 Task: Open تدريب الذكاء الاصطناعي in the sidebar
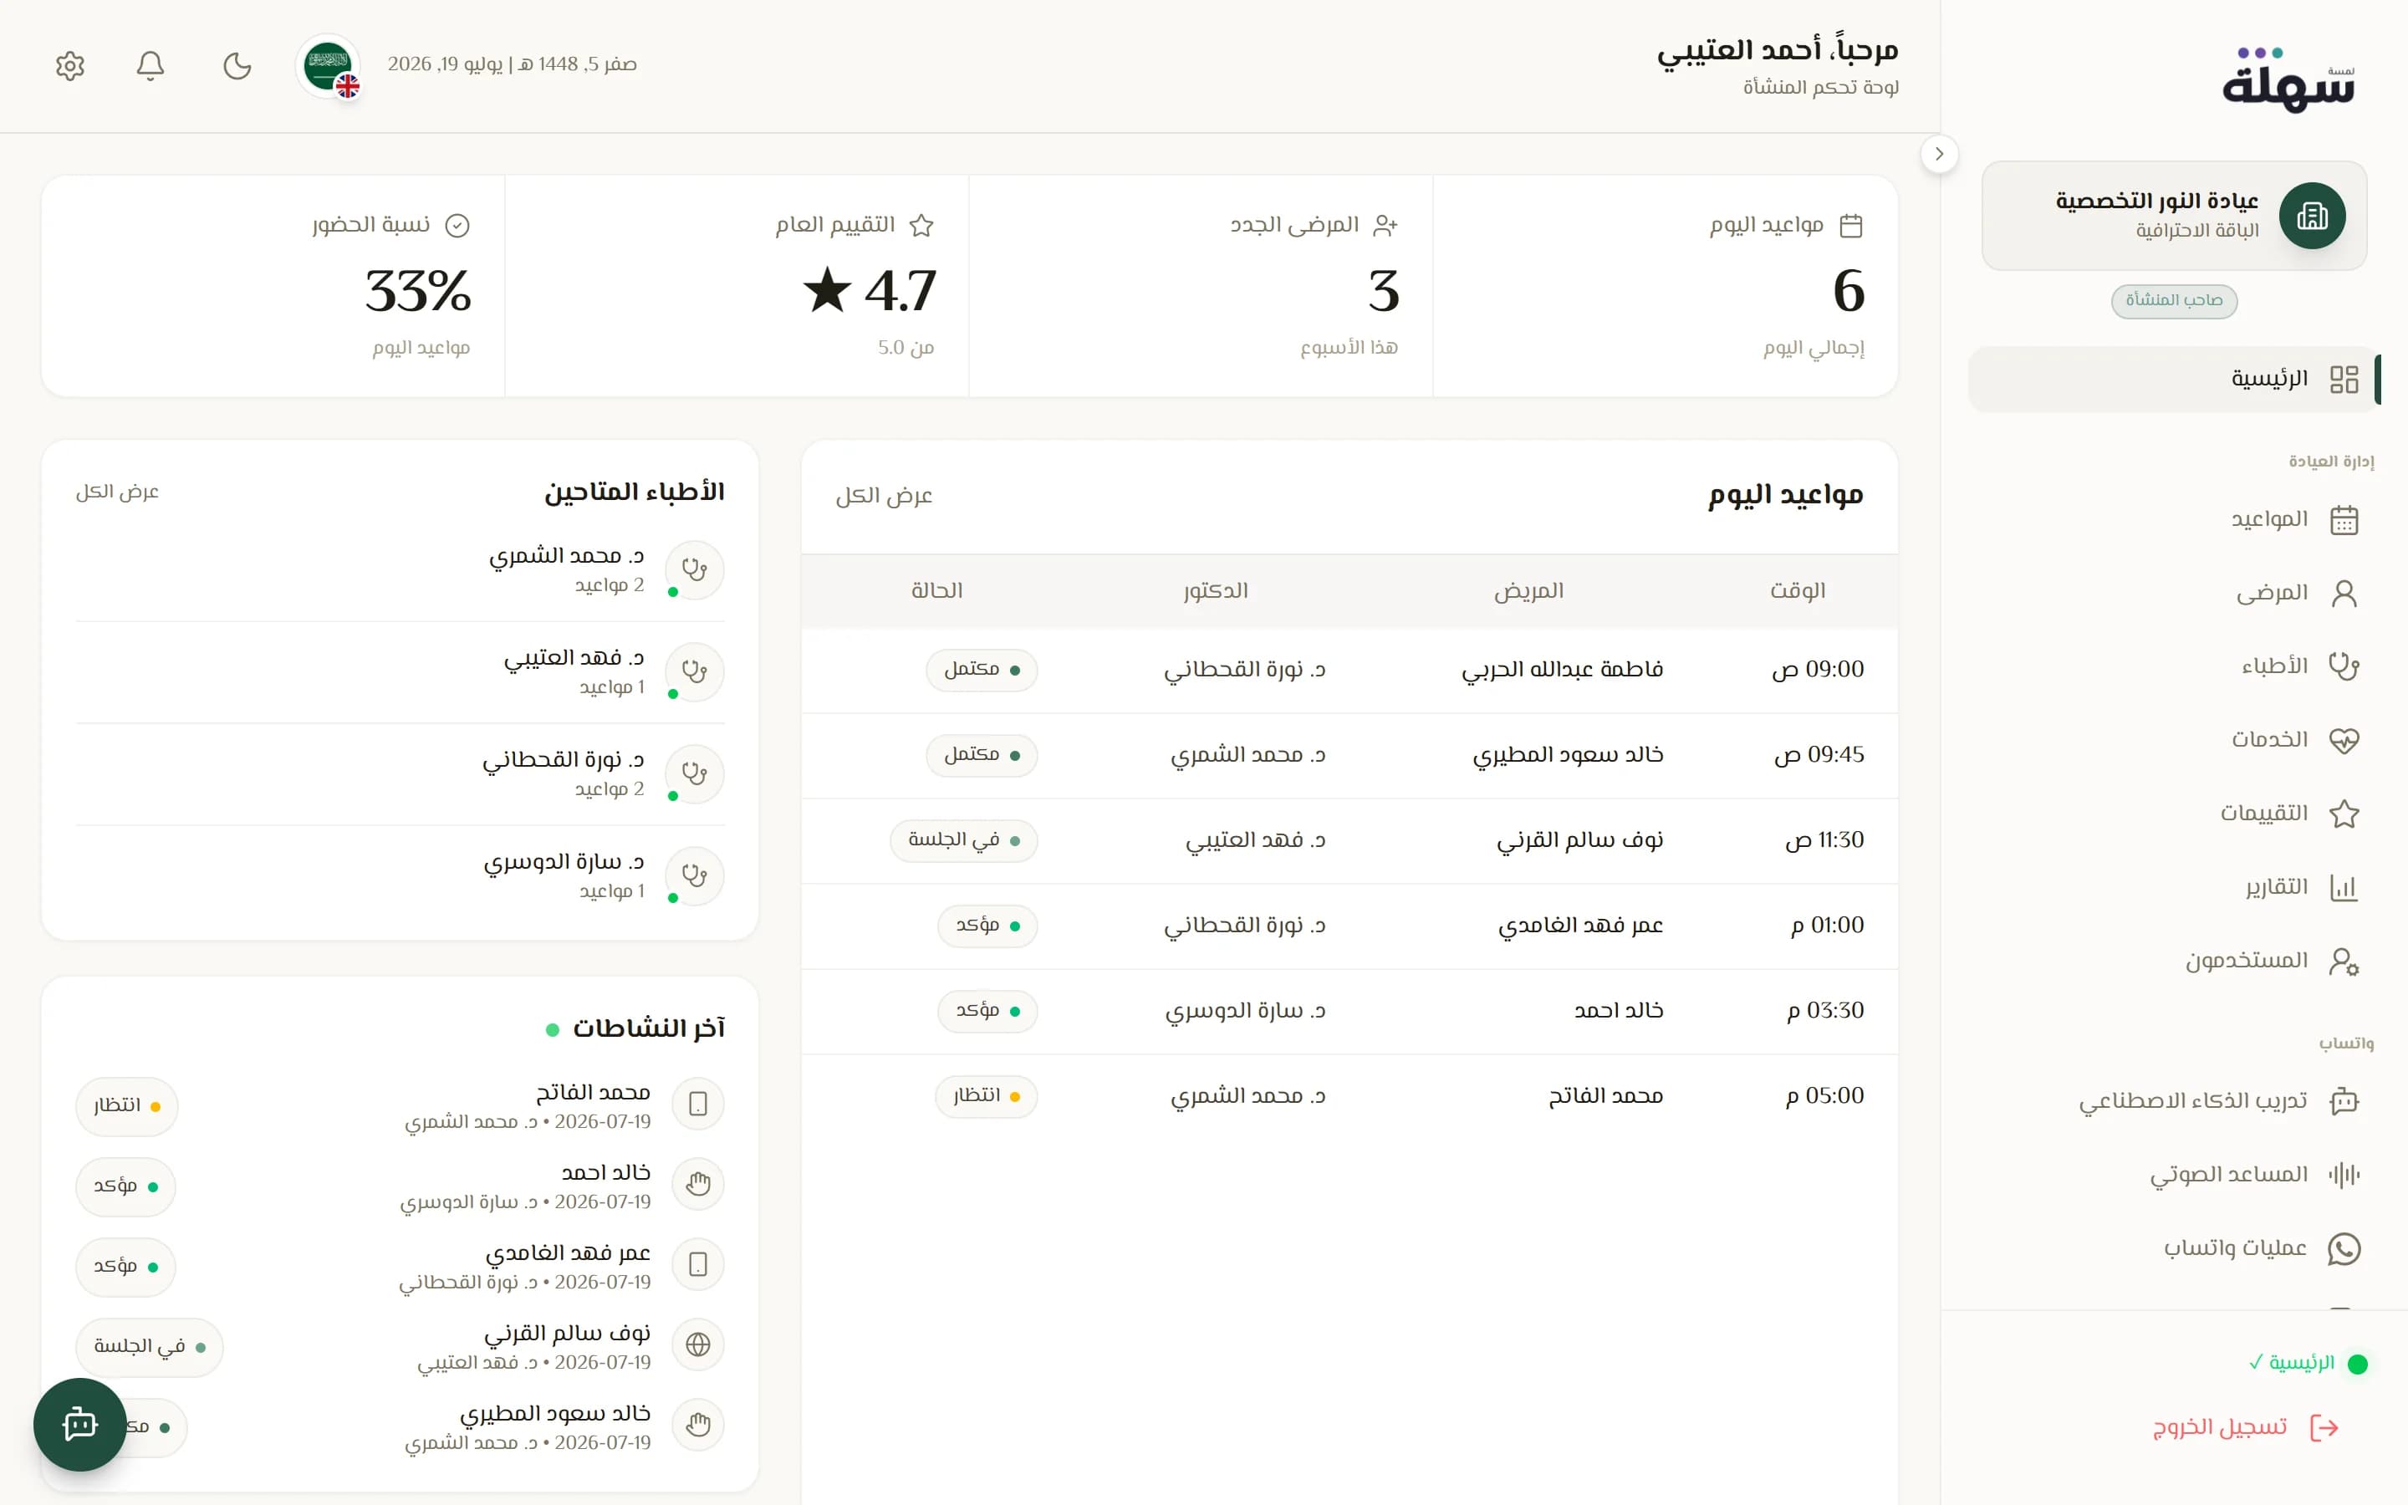click(2174, 1101)
